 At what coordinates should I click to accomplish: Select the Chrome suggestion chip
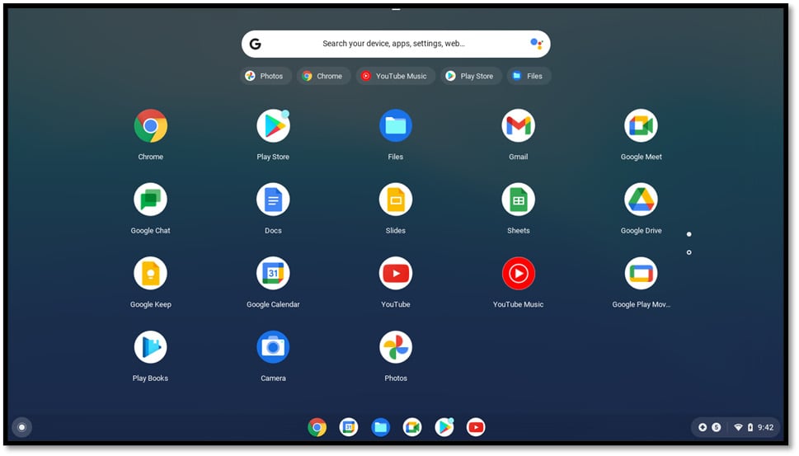tap(323, 76)
